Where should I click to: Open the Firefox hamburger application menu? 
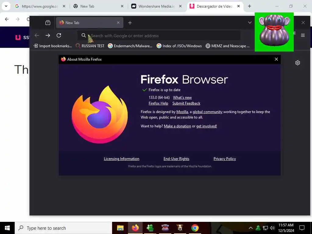click(x=303, y=35)
